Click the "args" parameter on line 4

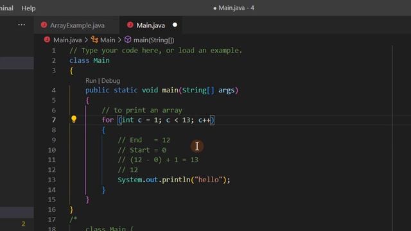click(226, 90)
